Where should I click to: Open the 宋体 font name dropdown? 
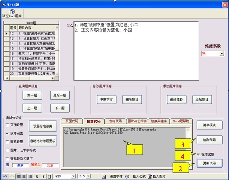click(x=73, y=176)
